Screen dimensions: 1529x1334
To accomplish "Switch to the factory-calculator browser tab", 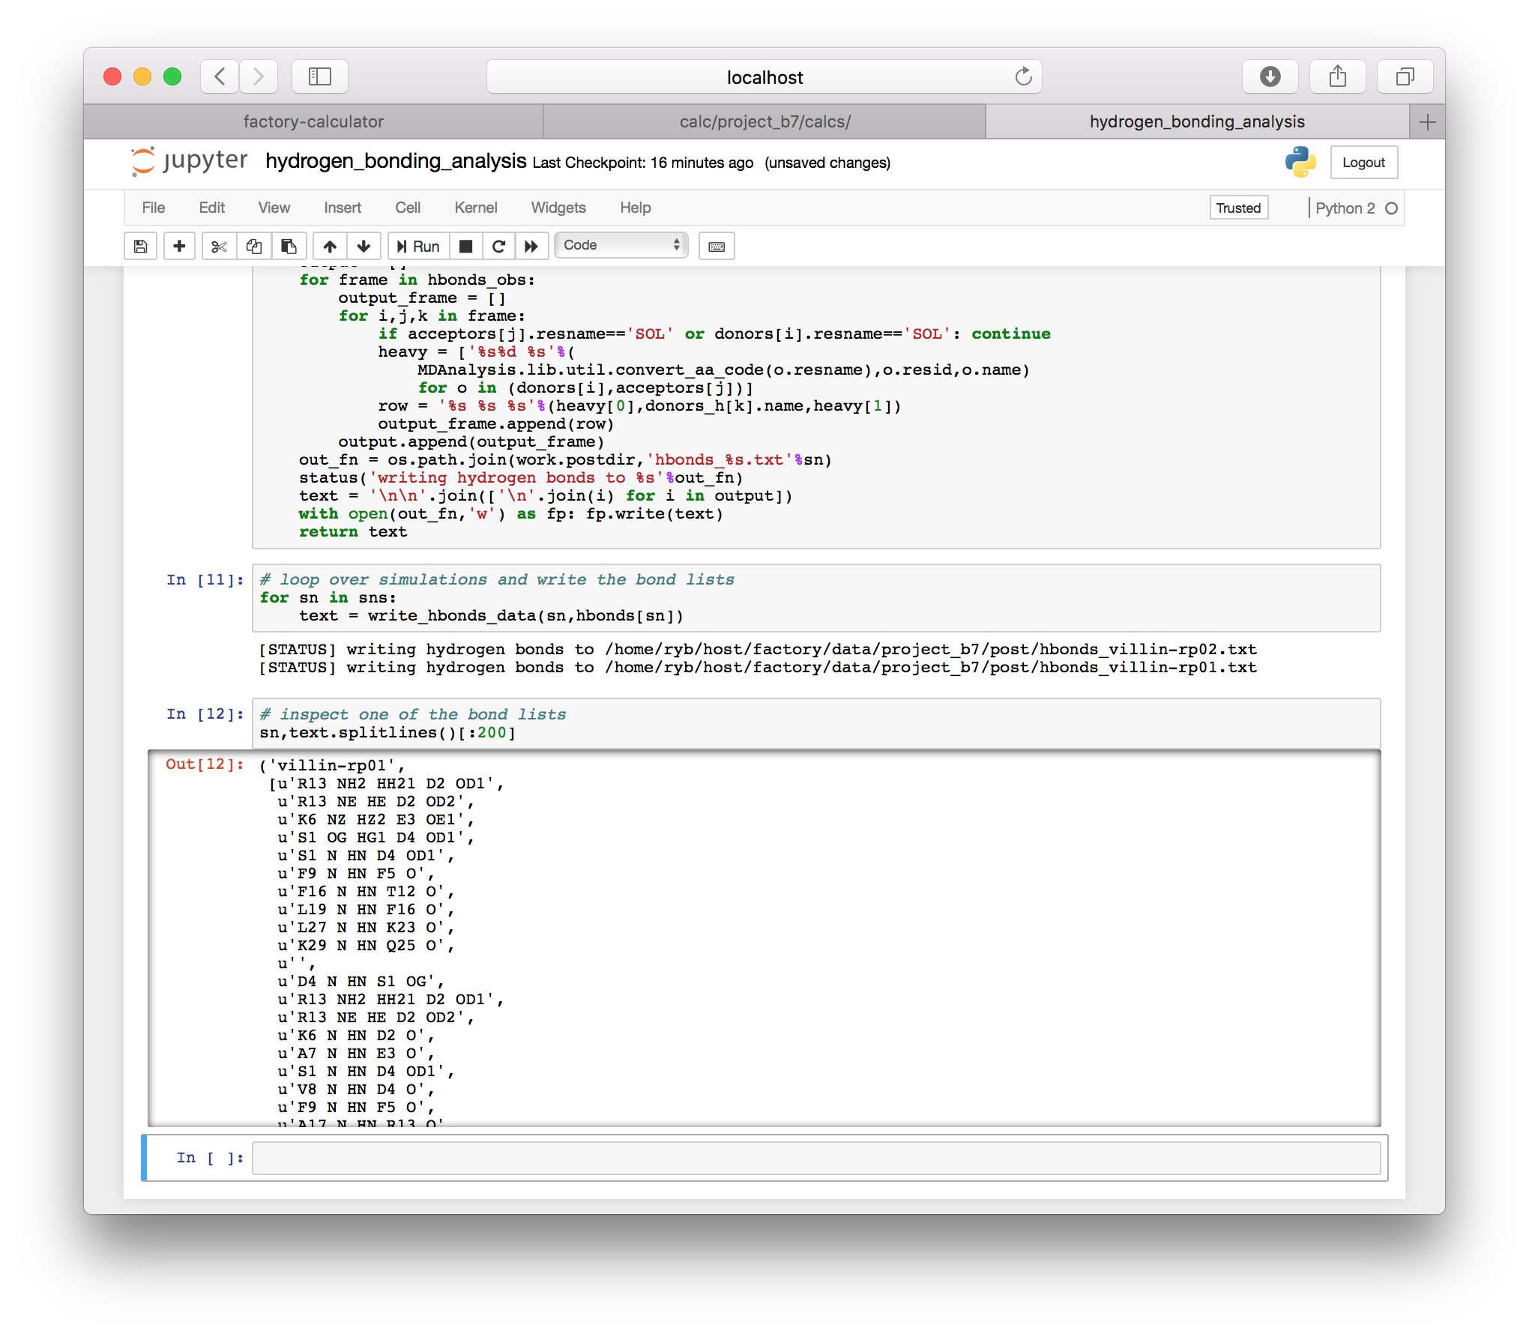I will pyautogui.click(x=313, y=121).
